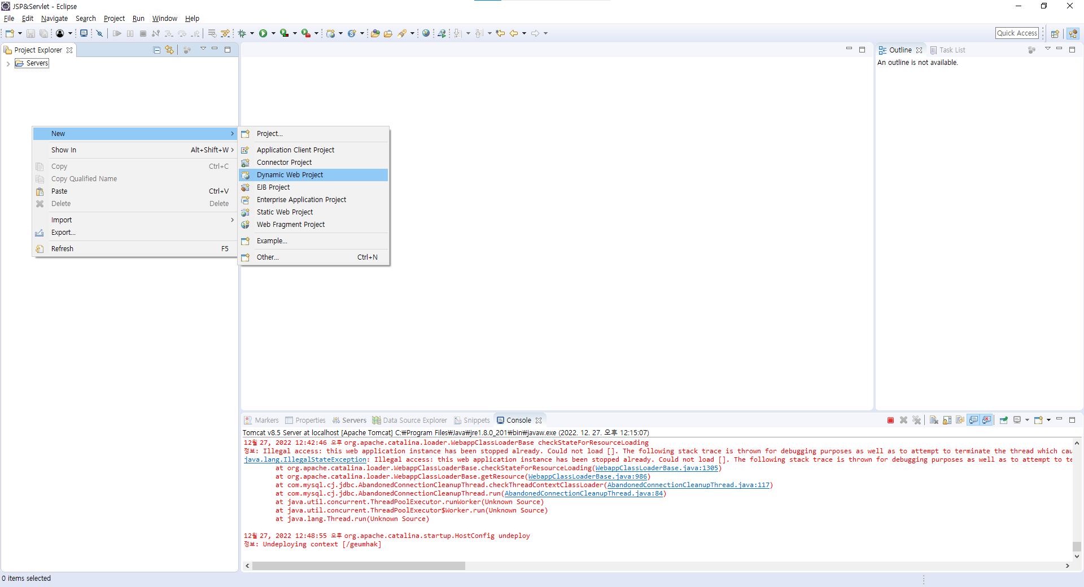The width and height of the screenshot is (1084, 587).
Task: Click the red Terminate button in Console
Action: [891, 420]
